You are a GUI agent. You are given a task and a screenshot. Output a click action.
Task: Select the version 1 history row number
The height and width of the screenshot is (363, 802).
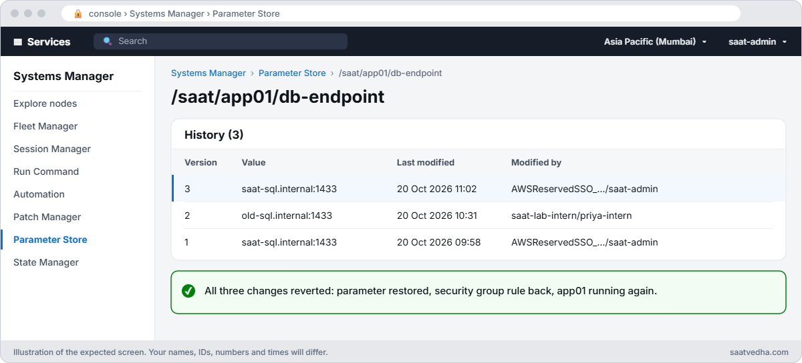click(x=187, y=242)
